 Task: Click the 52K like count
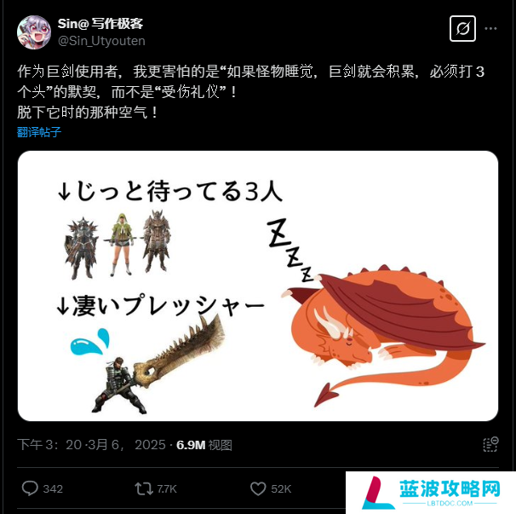281,489
